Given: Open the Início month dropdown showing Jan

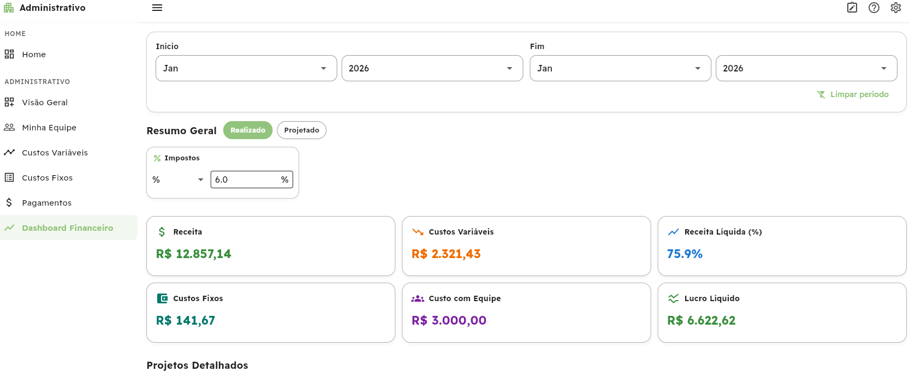Looking at the screenshot, I should click(x=246, y=68).
